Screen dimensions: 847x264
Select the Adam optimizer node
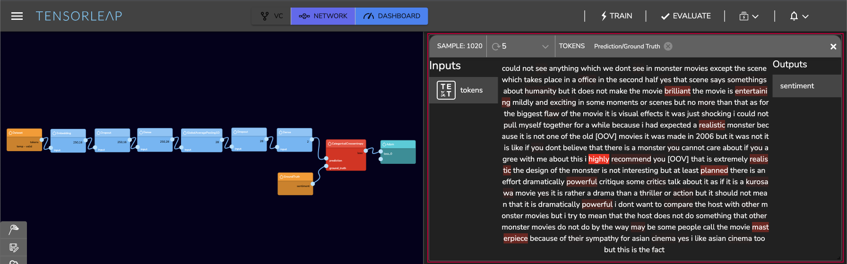pyautogui.click(x=398, y=152)
